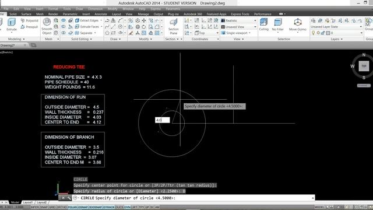Click the MODEL button in status bar
Image resolution: width=373 pixels, height=210 pixels.
[319, 208]
